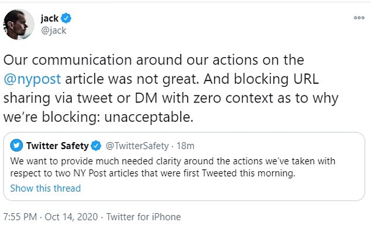Click the 7:55 PM timestamp
The width and height of the screenshot is (371, 229).
[x=20, y=217]
